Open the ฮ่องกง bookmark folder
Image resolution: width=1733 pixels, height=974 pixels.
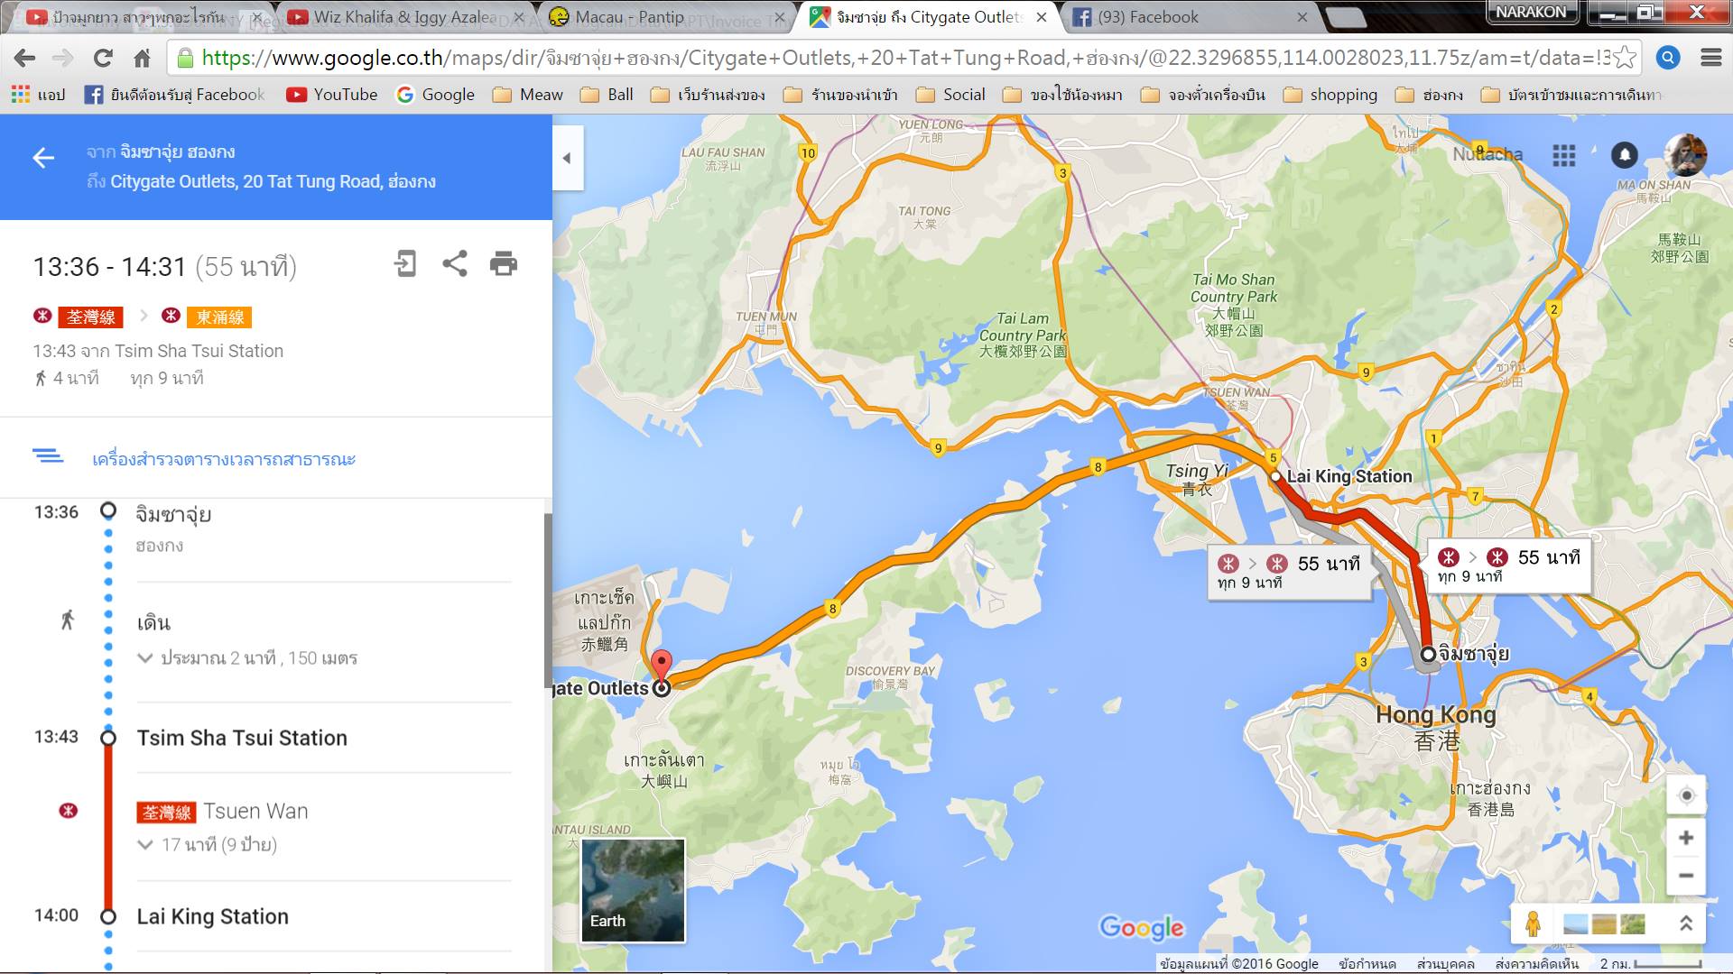[x=1431, y=95]
